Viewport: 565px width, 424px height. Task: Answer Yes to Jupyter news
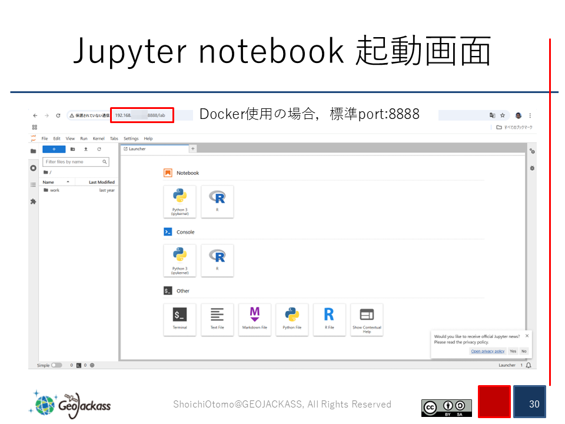click(x=513, y=351)
